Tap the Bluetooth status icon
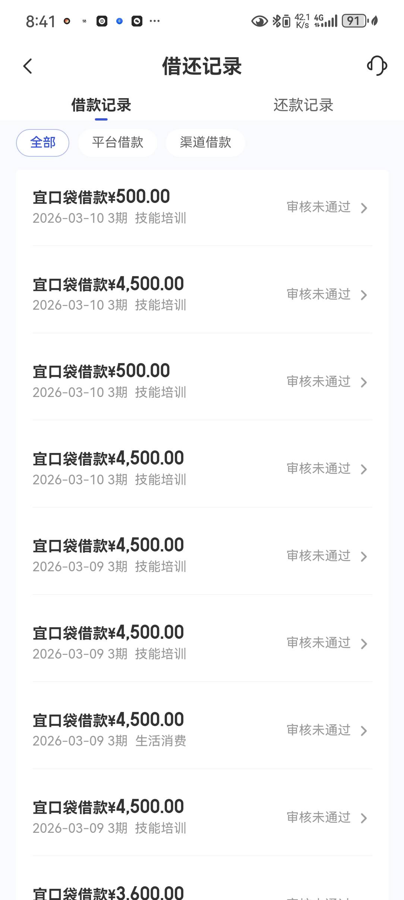 coord(276,21)
